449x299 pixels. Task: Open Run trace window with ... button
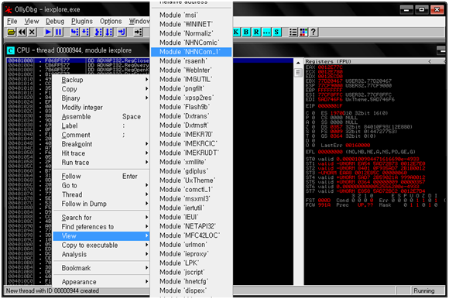266,32
